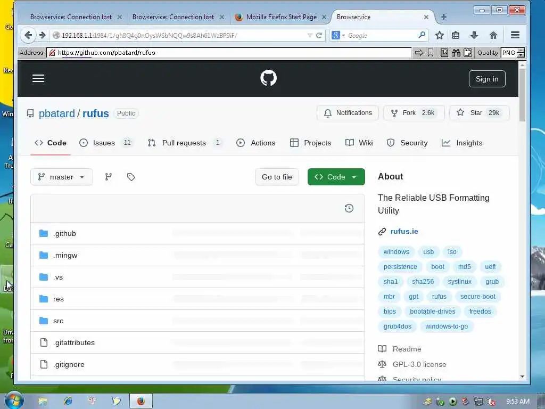View branches via branch icon

point(109,177)
